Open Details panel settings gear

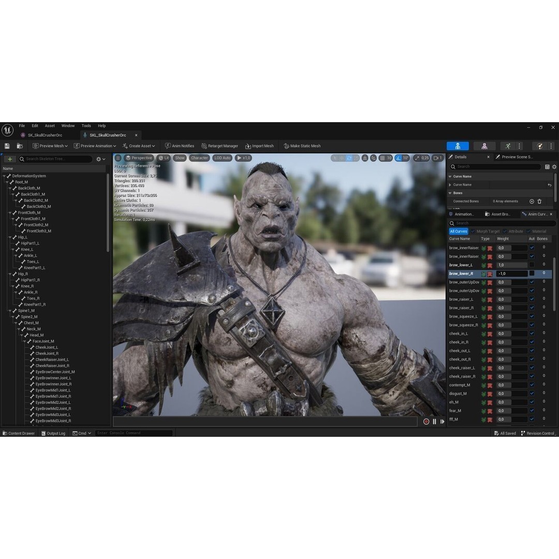(x=554, y=167)
